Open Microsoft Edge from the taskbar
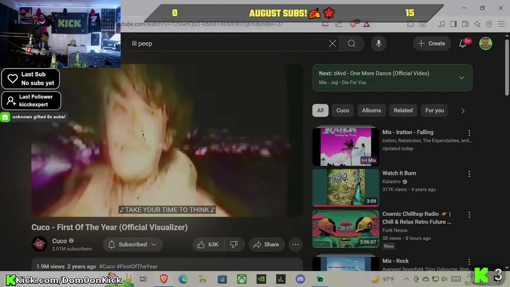This screenshot has width=510, height=287. tap(183, 279)
